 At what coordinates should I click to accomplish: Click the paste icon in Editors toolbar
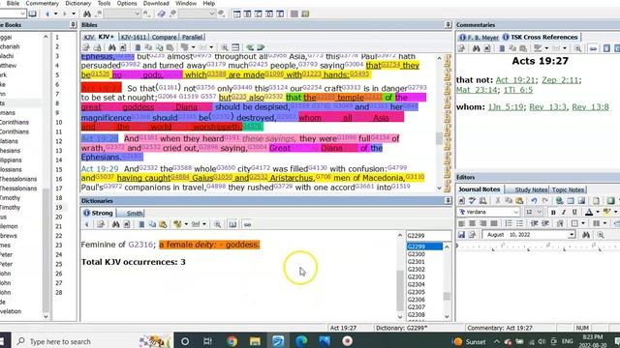coord(519,201)
